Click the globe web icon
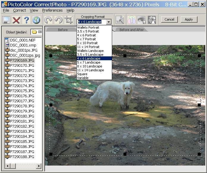Screen dimensions: 207x173 [x=36, y=20]
